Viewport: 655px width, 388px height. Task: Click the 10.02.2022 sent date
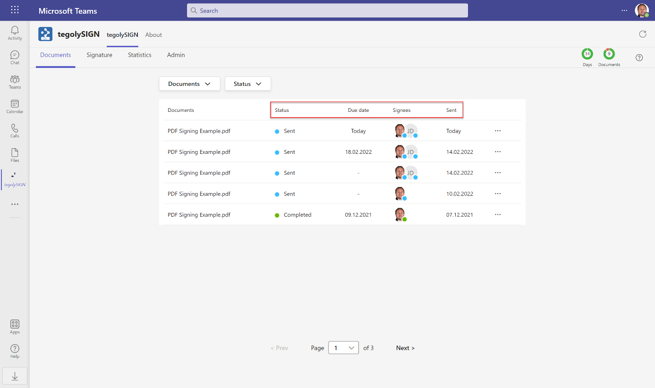coord(459,194)
